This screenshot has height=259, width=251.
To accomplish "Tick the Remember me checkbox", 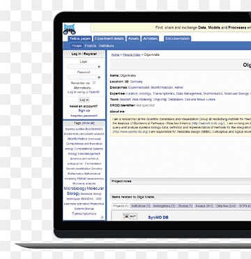I will (x=94, y=82).
